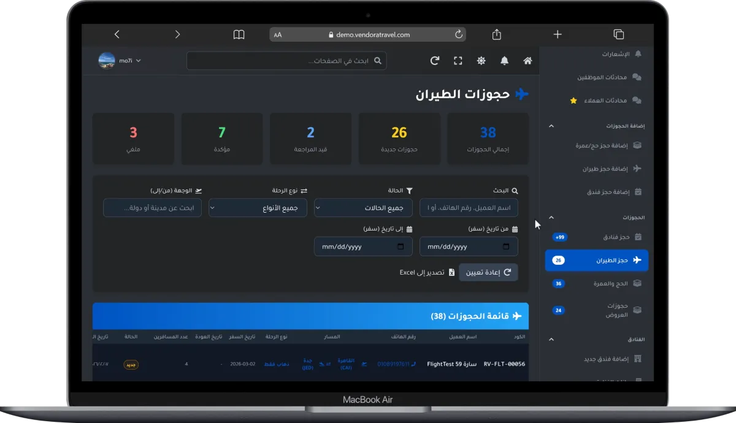The height and width of the screenshot is (423, 736).
Task: Open the aA reader text options
Action: [x=278, y=35]
